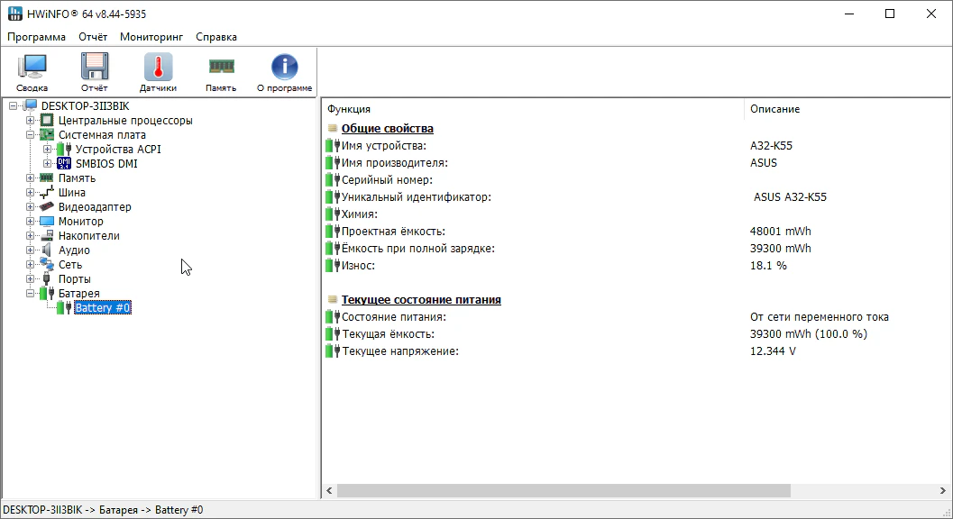Open the Справка menu

tap(216, 37)
